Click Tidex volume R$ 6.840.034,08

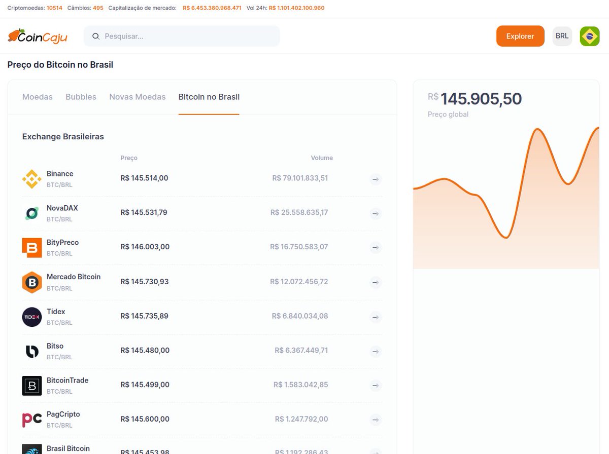coord(300,316)
